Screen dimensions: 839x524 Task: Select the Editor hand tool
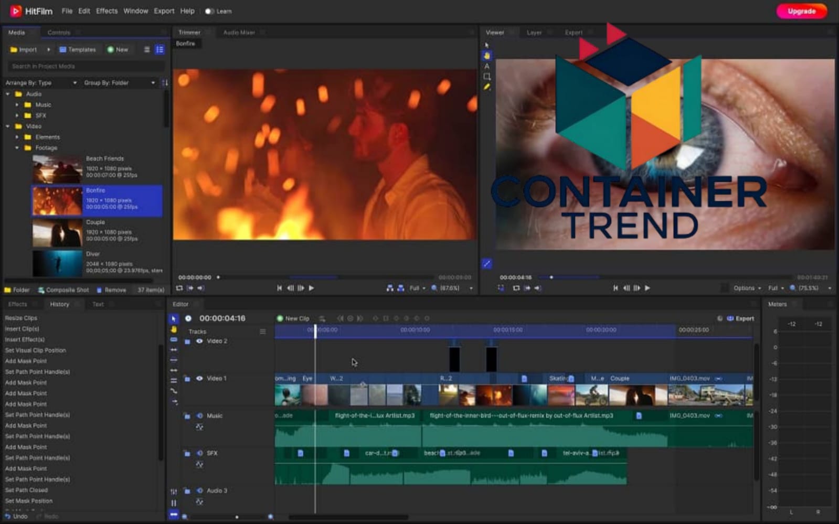[174, 329]
